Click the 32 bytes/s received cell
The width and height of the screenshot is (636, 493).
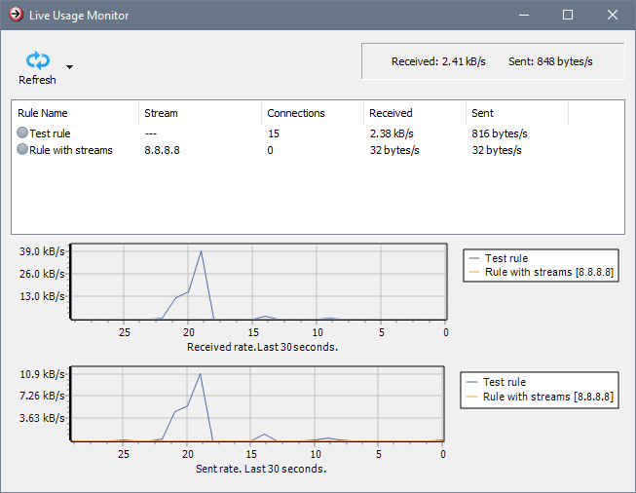tap(394, 150)
